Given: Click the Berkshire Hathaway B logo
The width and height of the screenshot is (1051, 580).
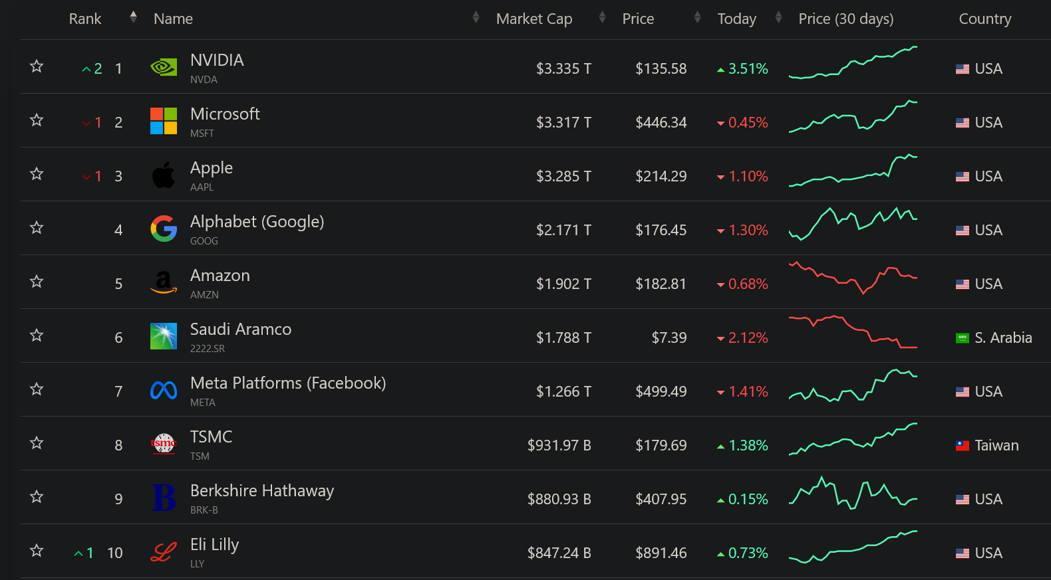Looking at the screenshot, I should pyautogui.click(x=164, y=498).
